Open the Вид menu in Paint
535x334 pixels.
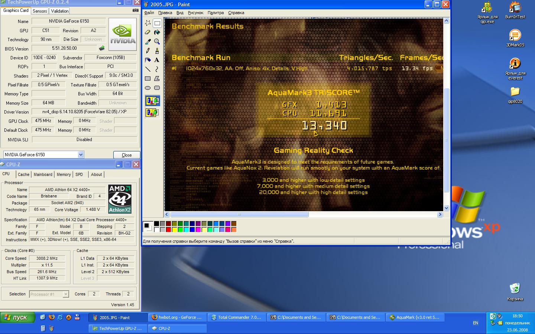coord(180,13)
